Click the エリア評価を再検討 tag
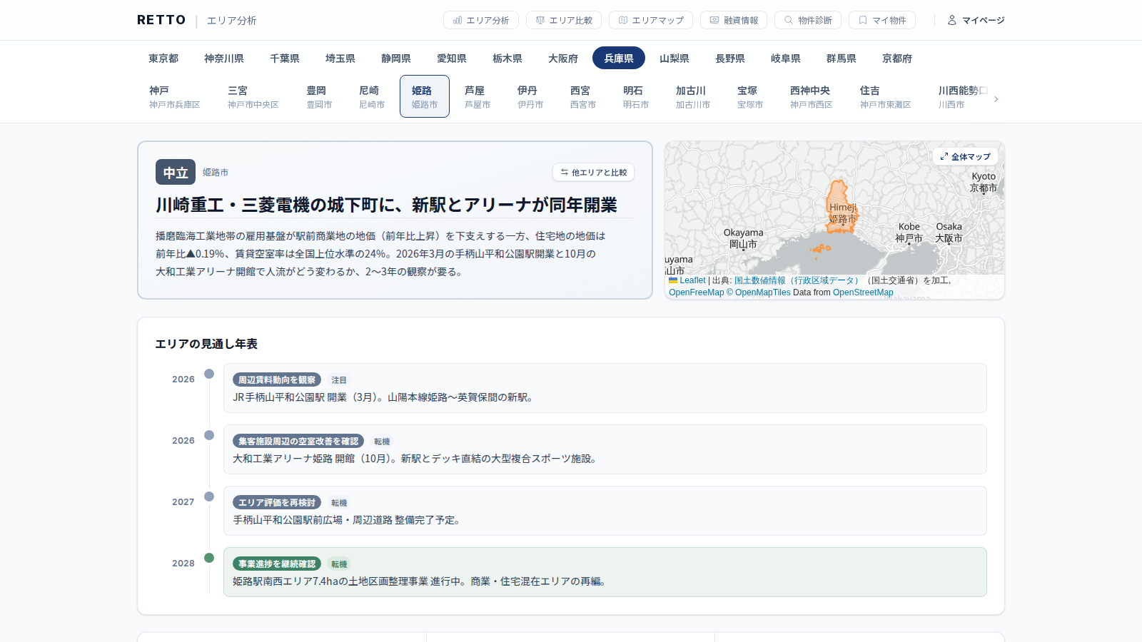 point(277,503)
